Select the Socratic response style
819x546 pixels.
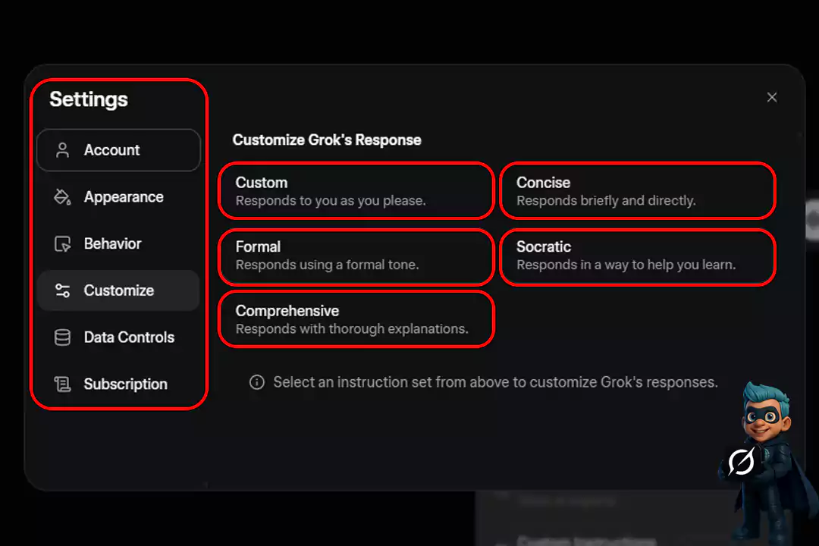637,257
